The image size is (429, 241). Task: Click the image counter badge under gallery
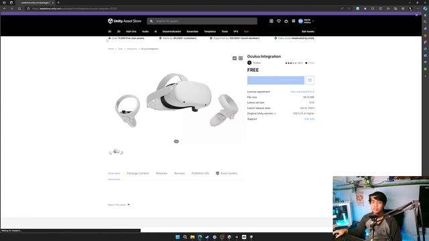pos(176,141)
